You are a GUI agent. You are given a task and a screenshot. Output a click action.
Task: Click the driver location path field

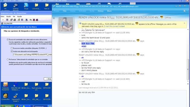pyautogui.click(x=32, y=55)
